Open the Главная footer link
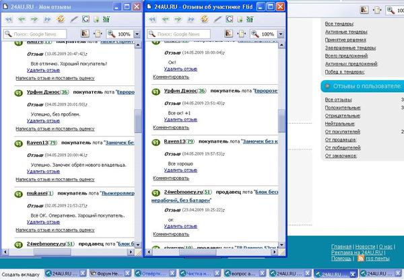 click(x=341, y=246)
